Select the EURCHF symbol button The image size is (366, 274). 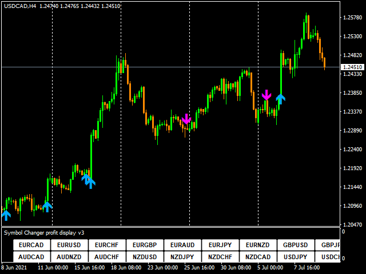pos(107,245)
